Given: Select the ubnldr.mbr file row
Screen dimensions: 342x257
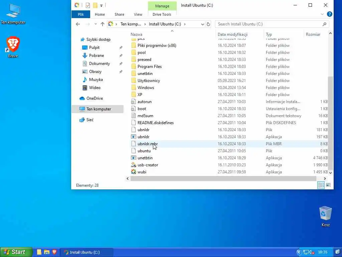Looking at the screenshot, I should point(228,144).
